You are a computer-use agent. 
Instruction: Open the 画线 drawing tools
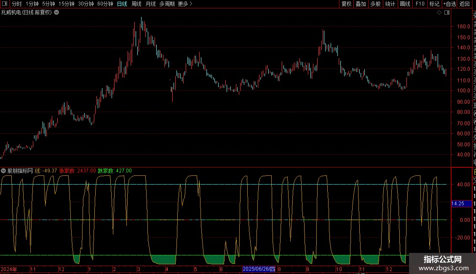(x=405, y=4)
